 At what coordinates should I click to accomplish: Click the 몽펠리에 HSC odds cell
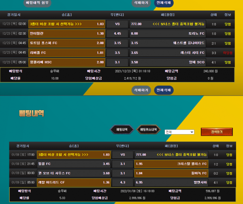click(66, 62)
